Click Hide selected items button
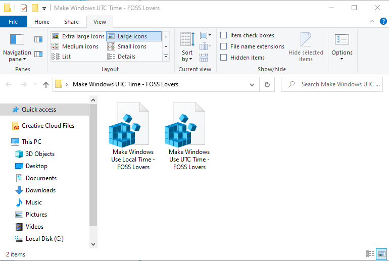Image resolution: width=389 pixels, height=261 pixels. tap(306, 47)
